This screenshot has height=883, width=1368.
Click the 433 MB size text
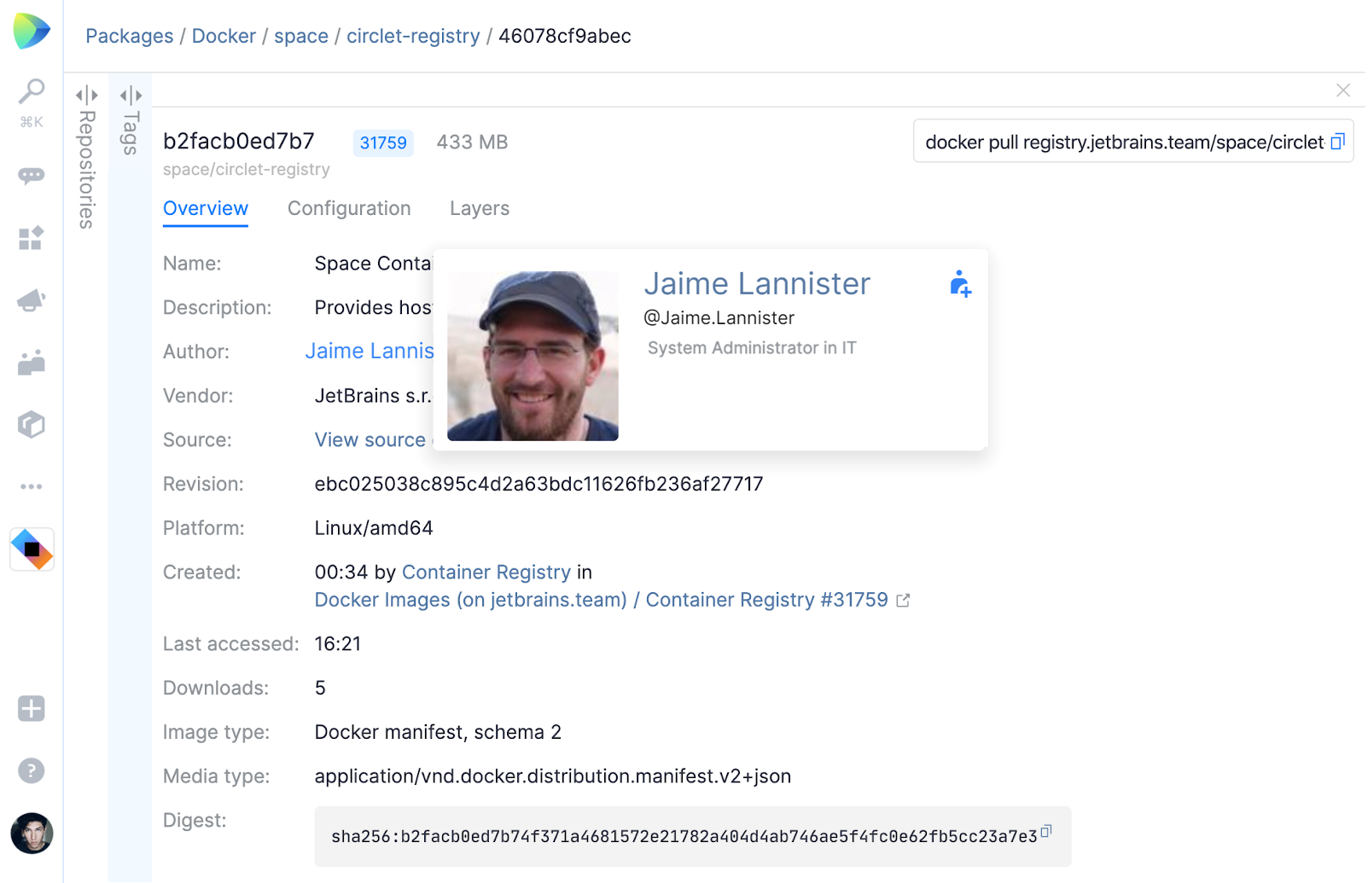point(472,142)
